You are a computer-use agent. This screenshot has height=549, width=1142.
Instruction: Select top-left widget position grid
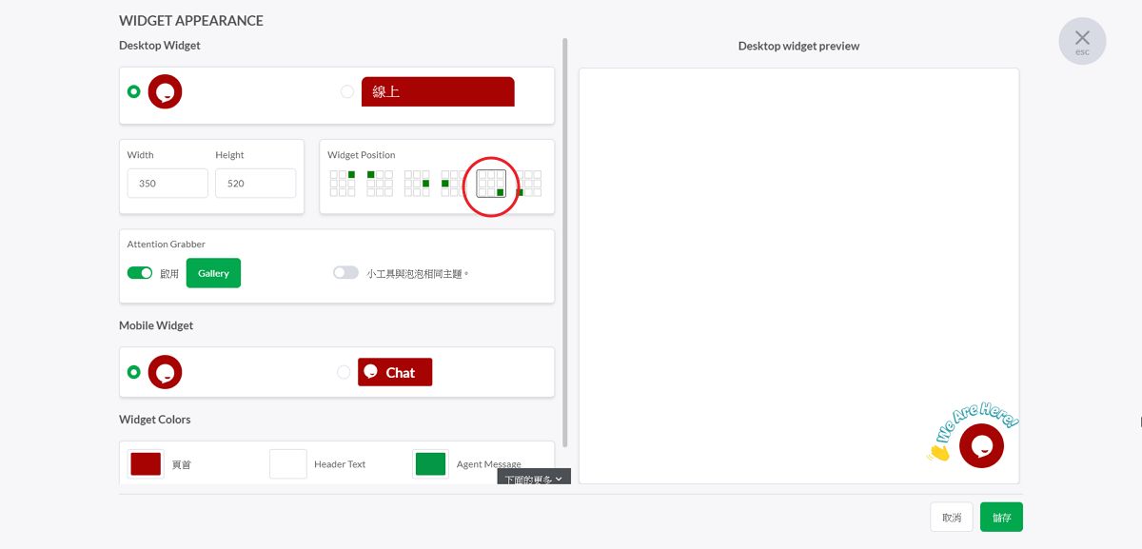379,183
